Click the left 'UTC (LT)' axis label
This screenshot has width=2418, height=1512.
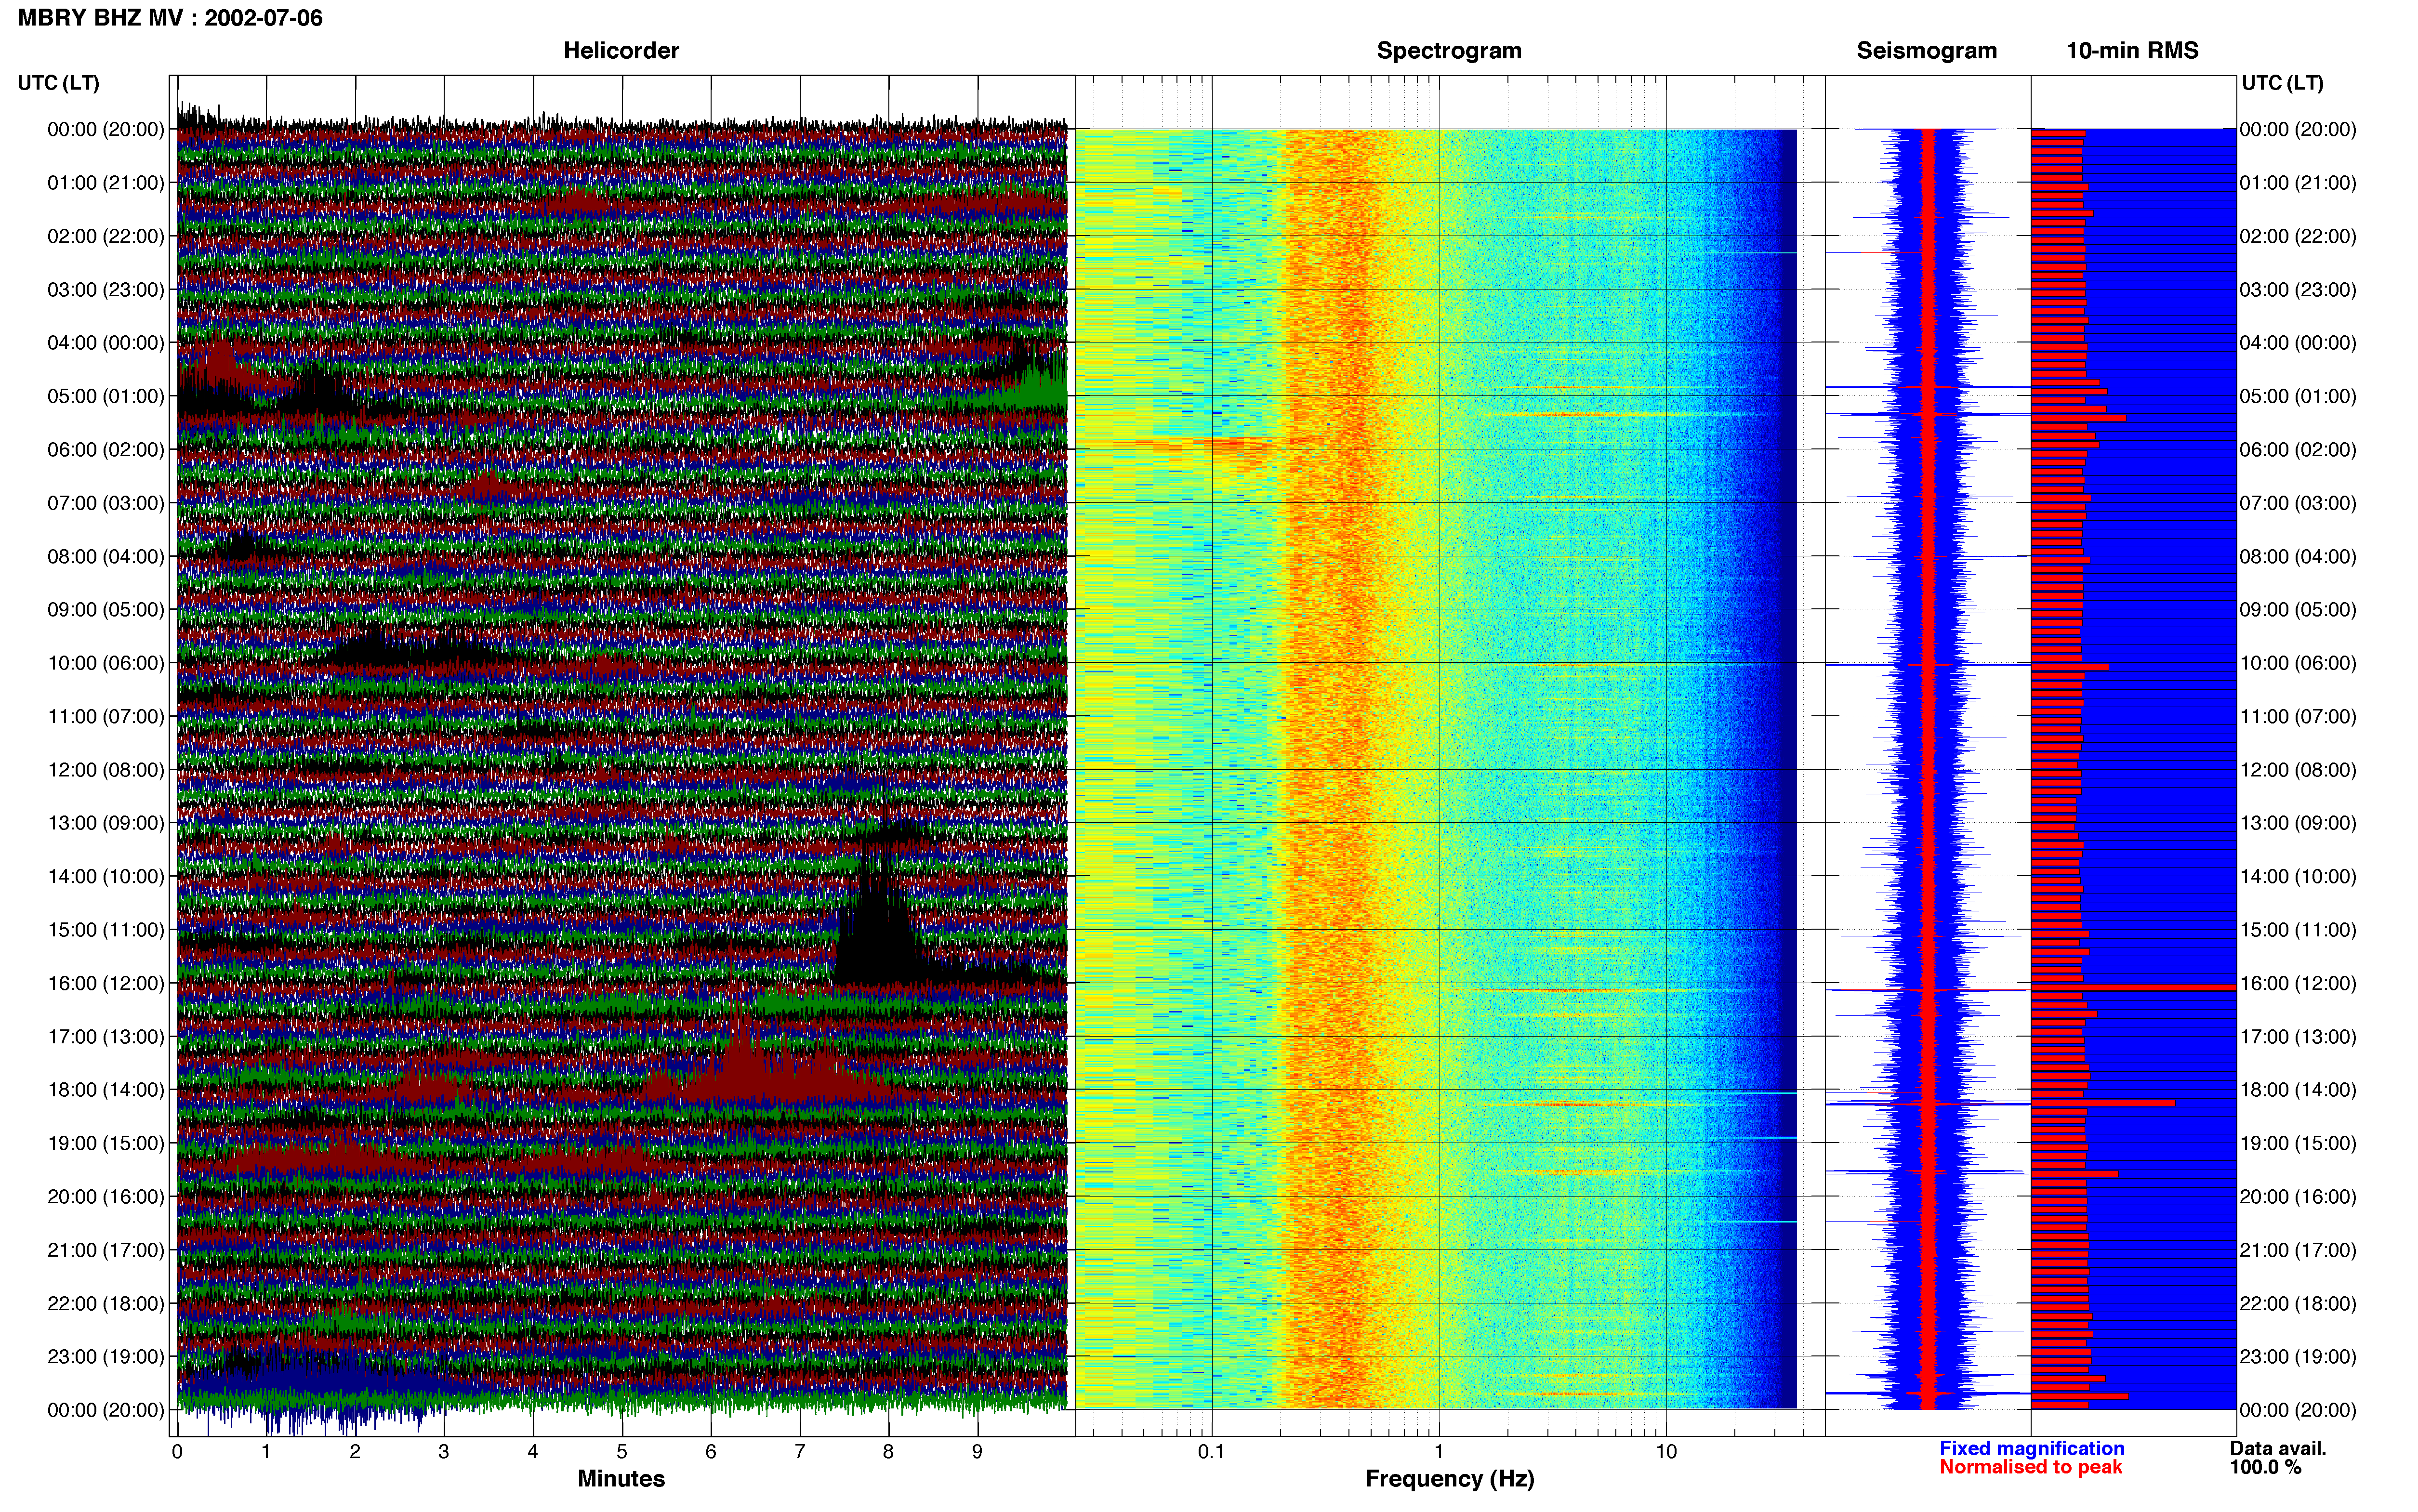pos(59,83)
